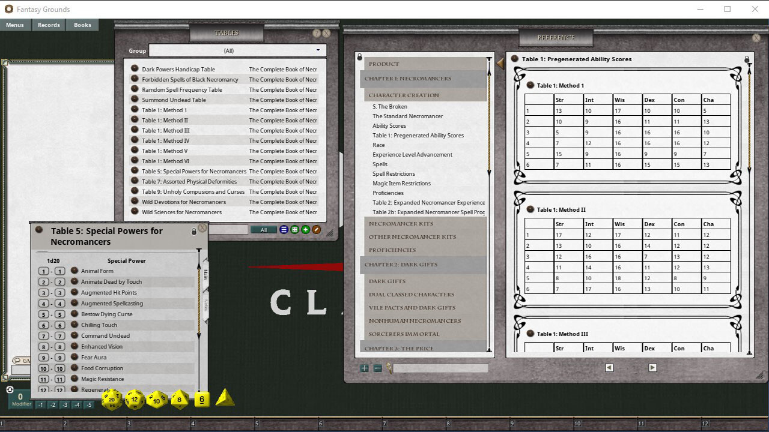Click the -3 modifier button
The image size is (769, 432).
(65, 405)
